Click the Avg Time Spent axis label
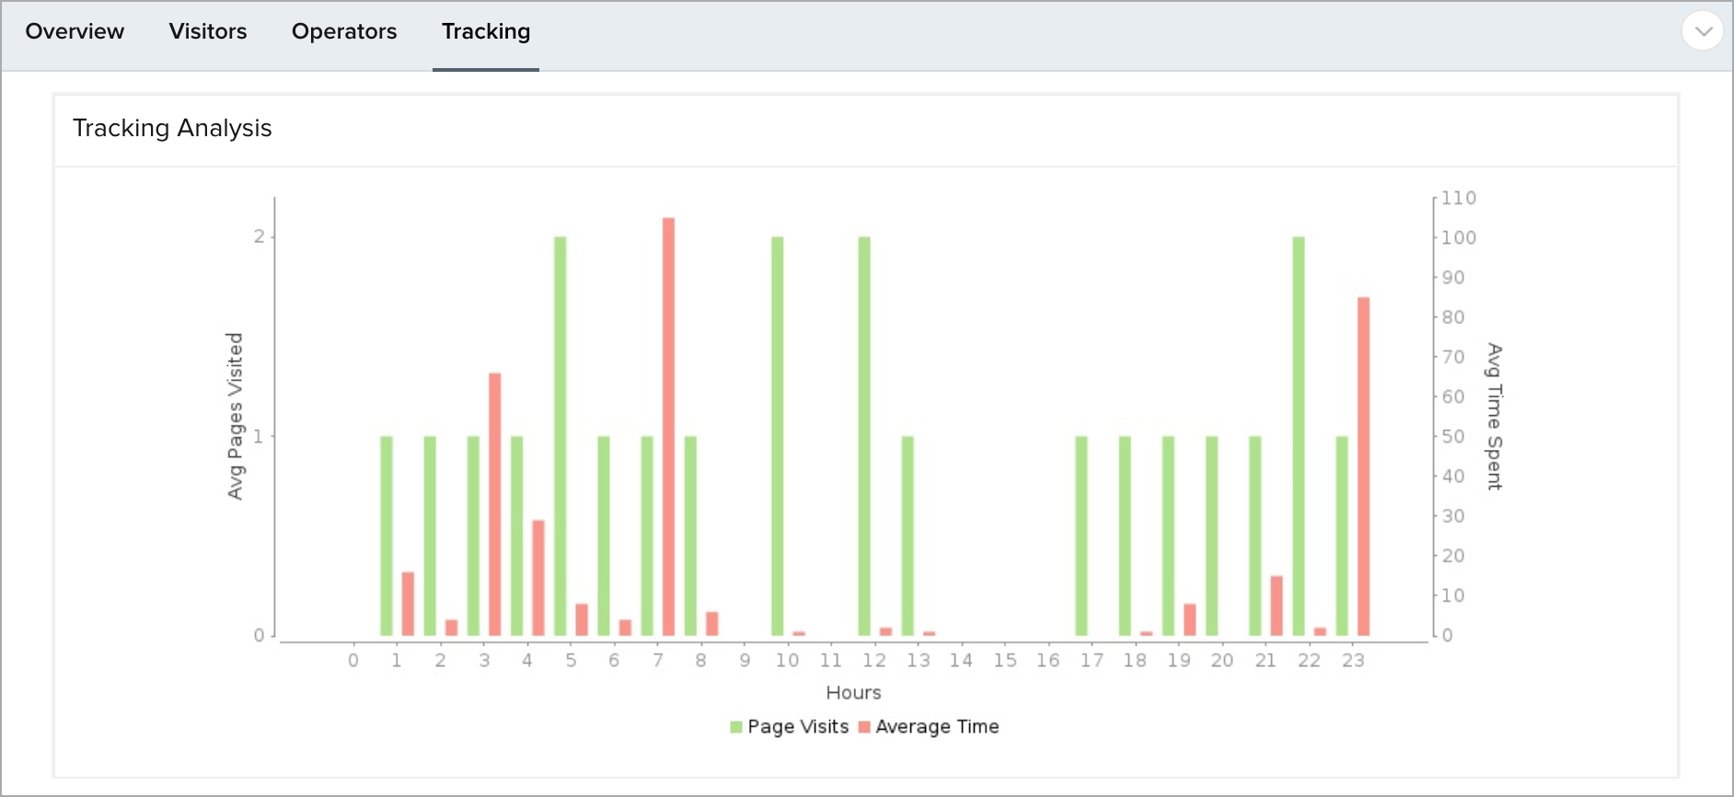Screen dimensions: 1734x797 coord(1495,416)
